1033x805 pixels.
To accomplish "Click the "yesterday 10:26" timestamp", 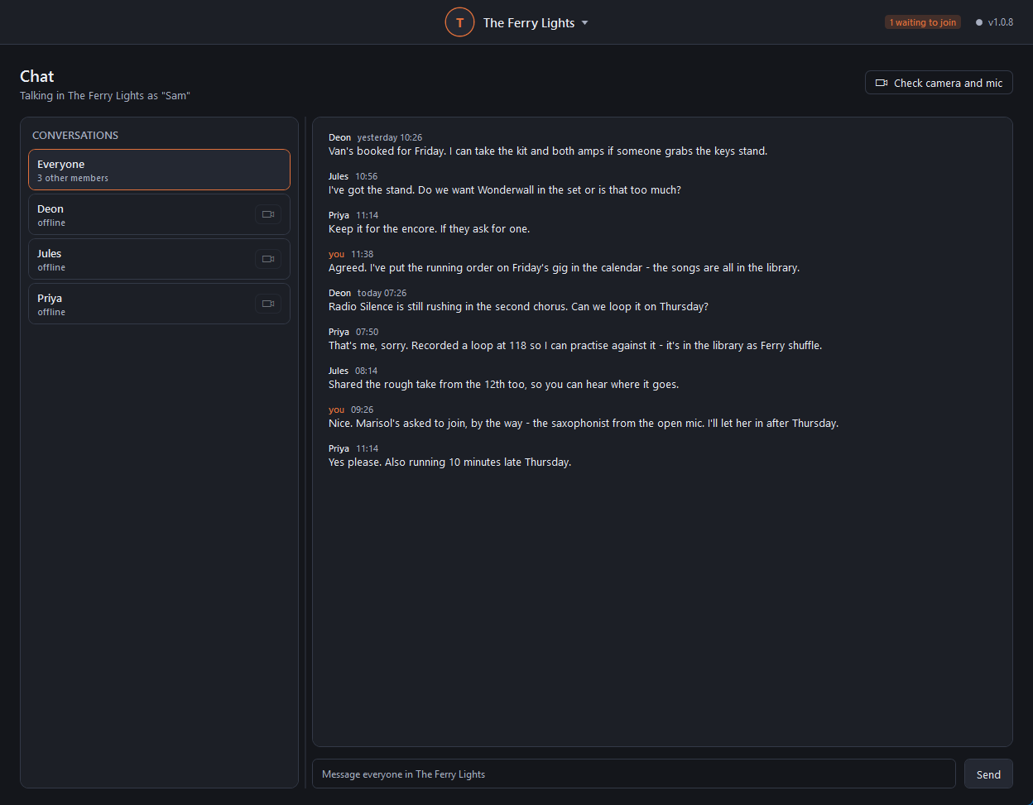I will click(390, 137).
